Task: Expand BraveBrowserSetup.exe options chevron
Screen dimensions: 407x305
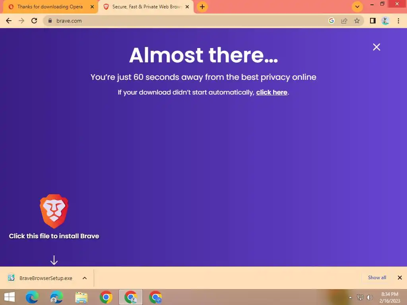Action: coord(85,278)
